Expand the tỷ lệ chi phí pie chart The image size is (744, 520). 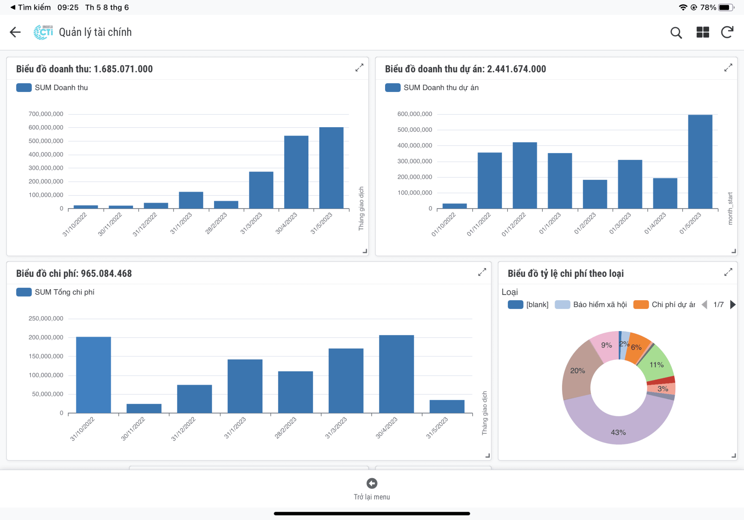728,272
